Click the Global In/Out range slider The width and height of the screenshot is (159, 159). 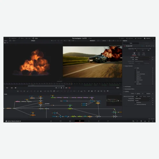point(143,49)
